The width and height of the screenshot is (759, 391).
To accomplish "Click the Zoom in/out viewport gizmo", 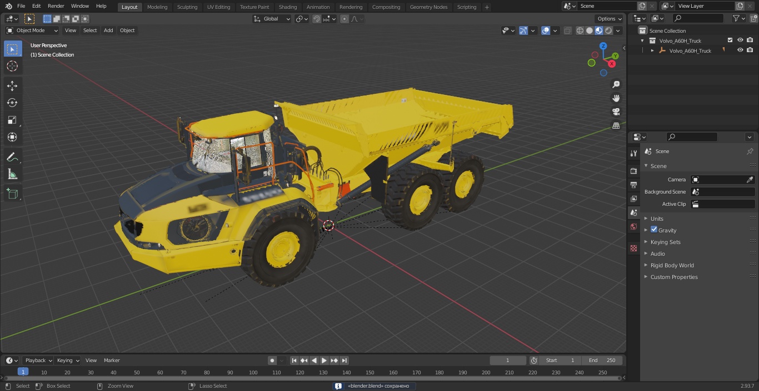I will pos(616,84).
